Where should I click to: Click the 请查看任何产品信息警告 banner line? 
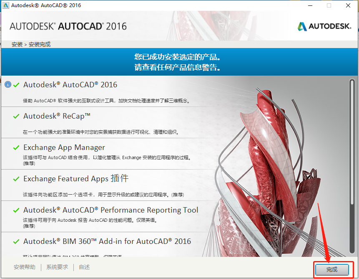177,67
